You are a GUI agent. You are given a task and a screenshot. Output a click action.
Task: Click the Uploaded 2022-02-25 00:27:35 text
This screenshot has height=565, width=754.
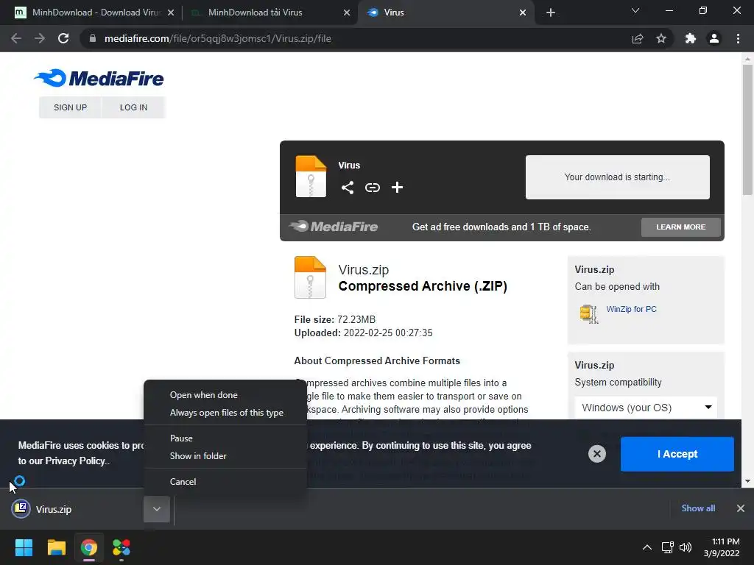point(363,333)
